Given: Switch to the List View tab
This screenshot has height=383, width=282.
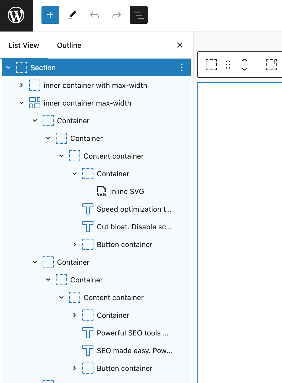Looking at the screenshot, I should [24, 45].
